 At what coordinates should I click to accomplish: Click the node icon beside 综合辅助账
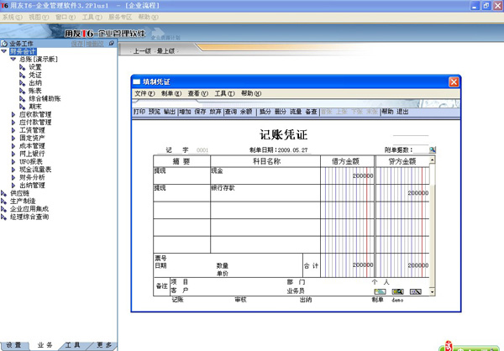click(x=22, y=99)
